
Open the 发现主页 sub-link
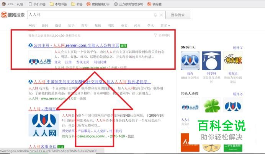(82, 62)
